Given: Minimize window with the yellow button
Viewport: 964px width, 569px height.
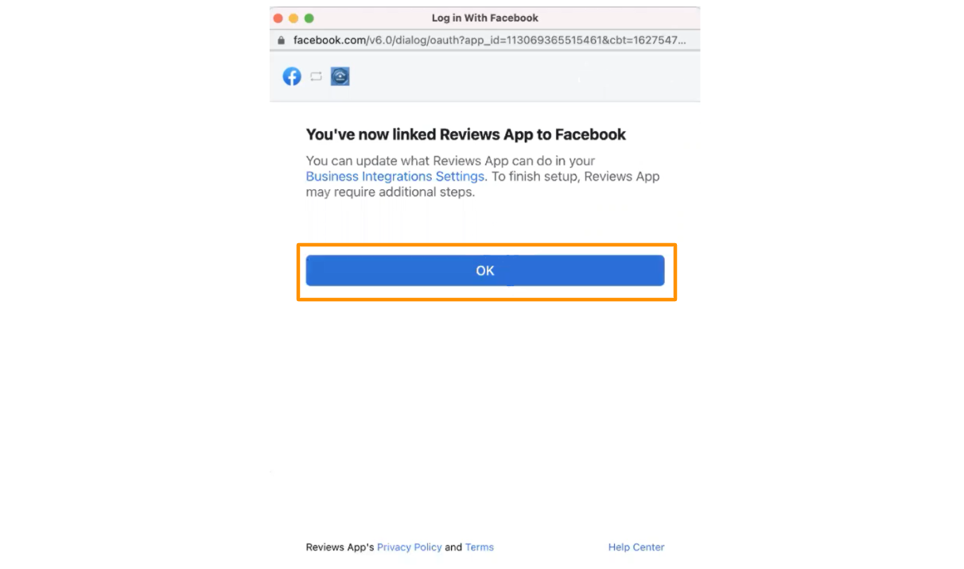Looking at the screenshot, I should pyautogui.click(x=293, y=18).
